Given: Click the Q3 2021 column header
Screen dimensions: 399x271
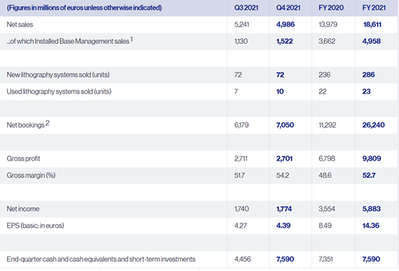Looking at the screenshot, I should point(246,8).
